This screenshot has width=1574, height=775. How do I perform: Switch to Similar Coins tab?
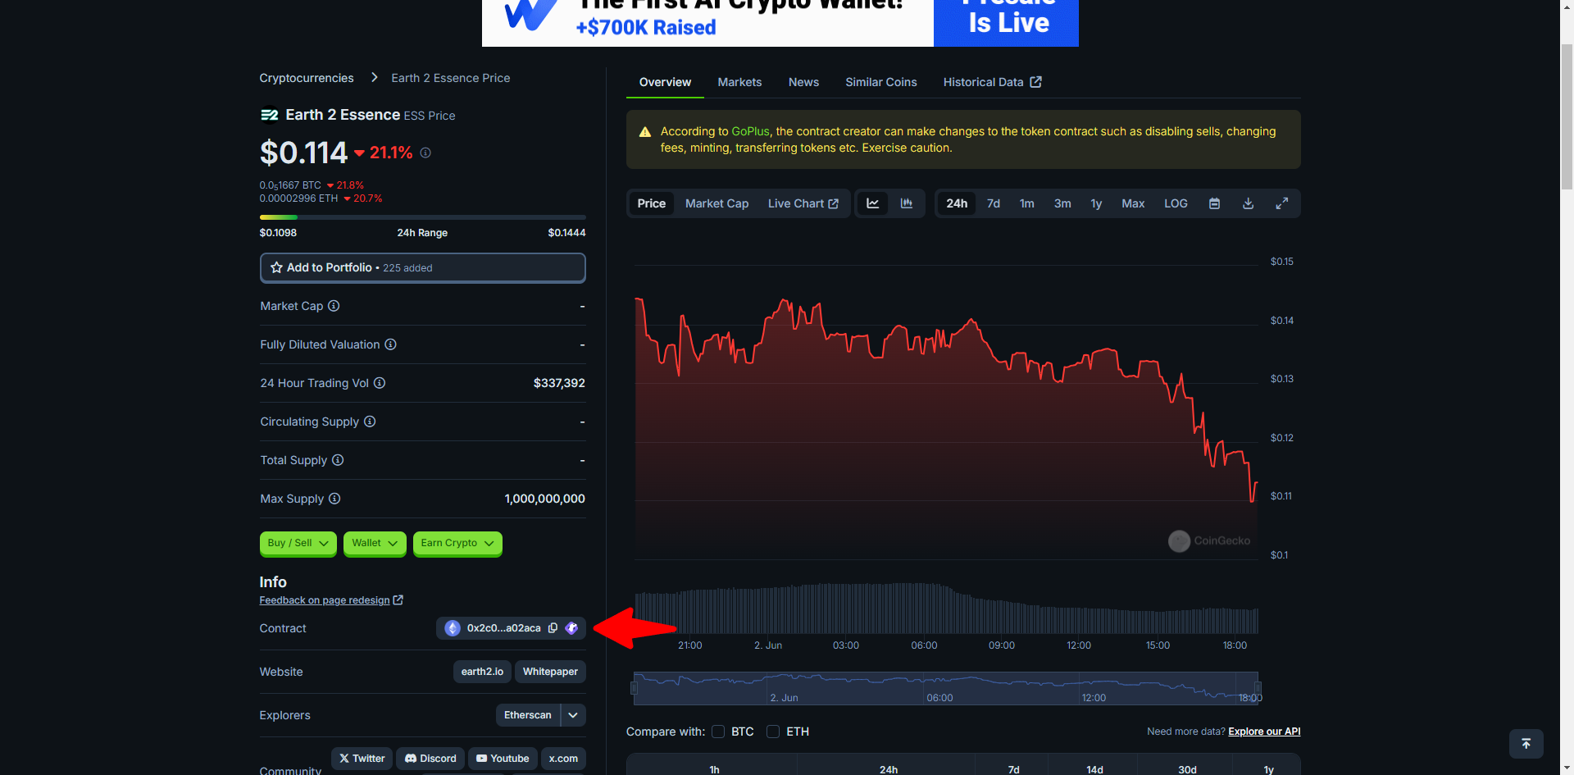[881, 82]
